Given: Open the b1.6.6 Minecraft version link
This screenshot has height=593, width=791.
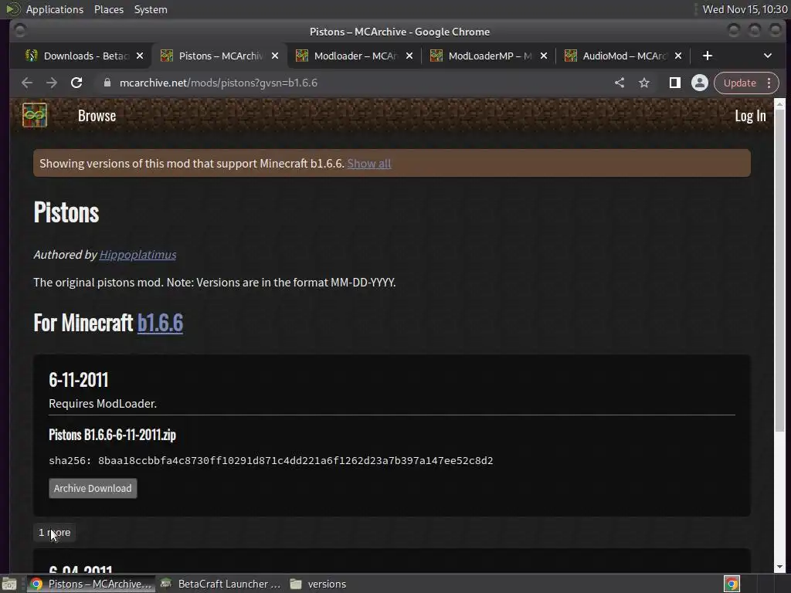Looking at the screenshot, I should point(160,324).
